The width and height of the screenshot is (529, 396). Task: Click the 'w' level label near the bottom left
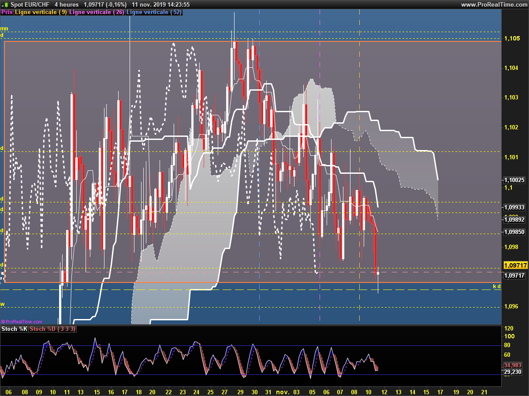coord(2,304)
